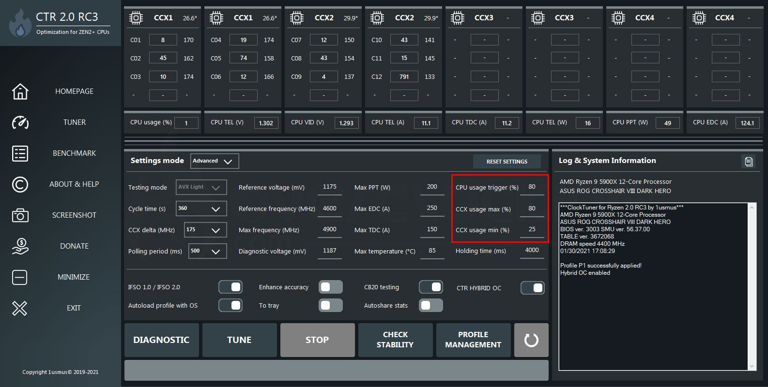Expand the CCX delta dropdown
768x387 pixels.
coord(205,230)
